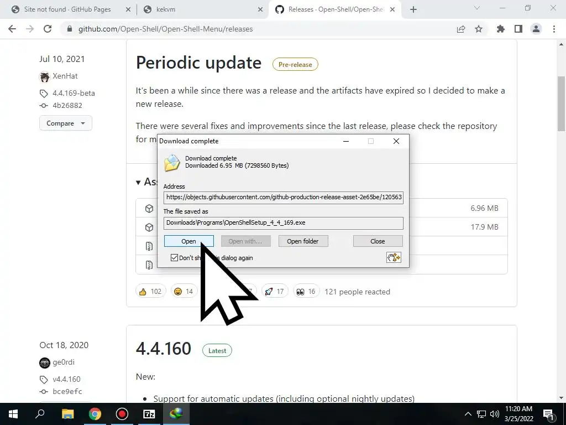This screenshot has height=425, width=566.
Task: Click first asset package icon (6.96 MB)
Action: coord(149,209)
